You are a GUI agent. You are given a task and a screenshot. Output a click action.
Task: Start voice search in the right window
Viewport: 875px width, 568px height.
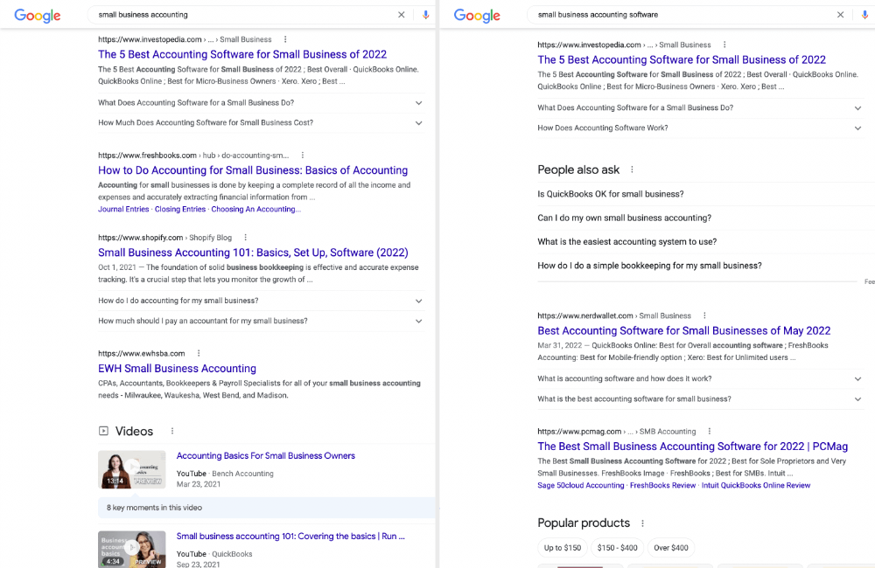point(864,15)
